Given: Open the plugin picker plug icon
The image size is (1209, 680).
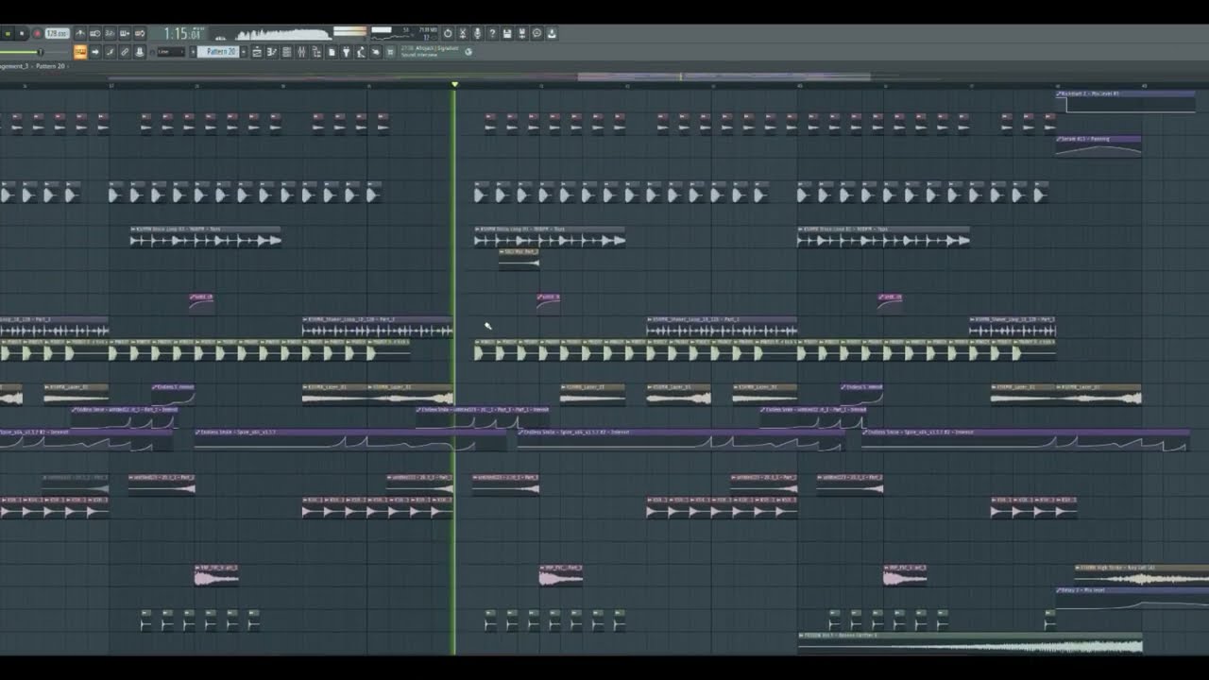Looking at the screenshot, I should tap(347, 52).
